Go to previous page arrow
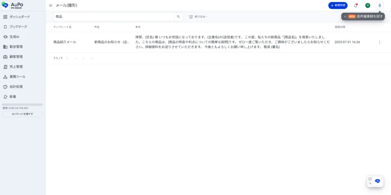Viewport: 391px width, 195px height. (x=76, y=58)
